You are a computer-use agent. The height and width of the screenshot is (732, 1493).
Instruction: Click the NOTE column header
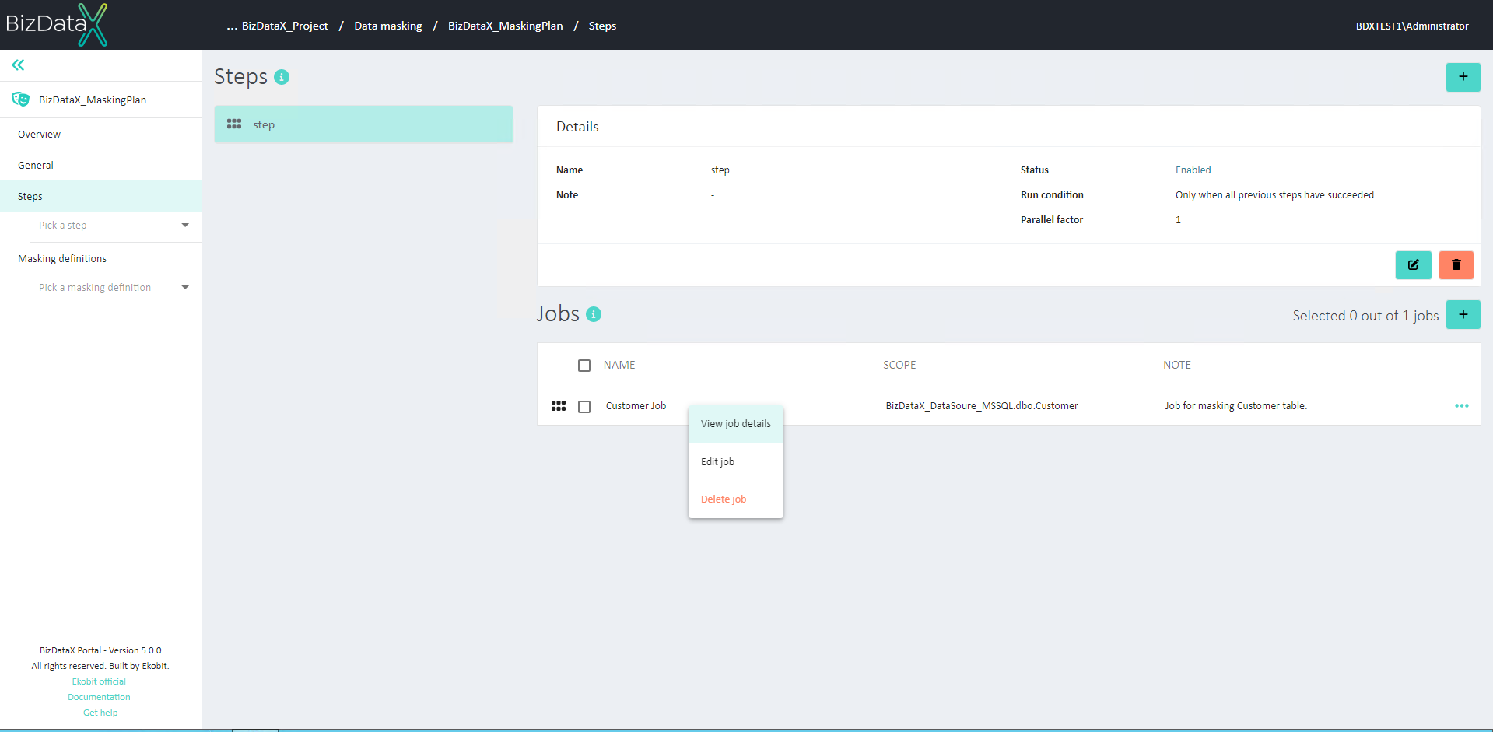point(1177,365)
